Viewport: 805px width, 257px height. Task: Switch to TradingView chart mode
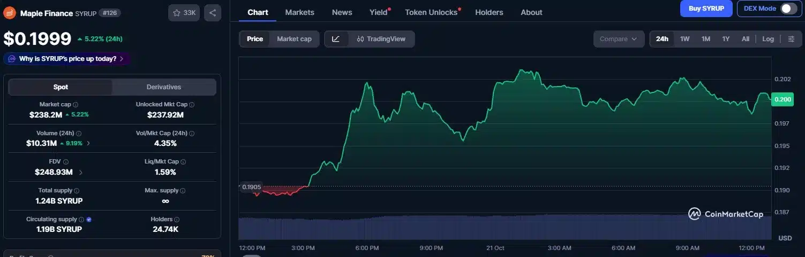[x=381, y=39]
